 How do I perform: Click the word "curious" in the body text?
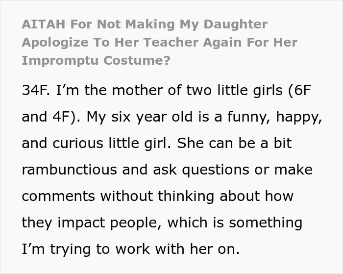tap(77, 143)
